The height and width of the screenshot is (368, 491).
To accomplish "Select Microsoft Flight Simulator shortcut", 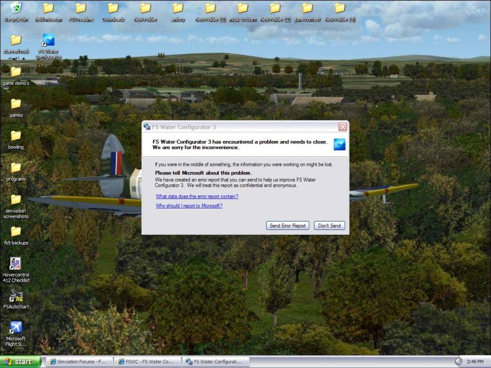I will pos(16,334).
